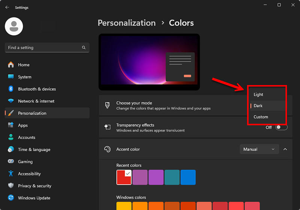Select Light mode option
The height and width of the screenshot is (210, 300).
click(x=267, y=94)
